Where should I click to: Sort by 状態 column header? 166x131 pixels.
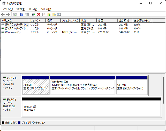(88, 21)
